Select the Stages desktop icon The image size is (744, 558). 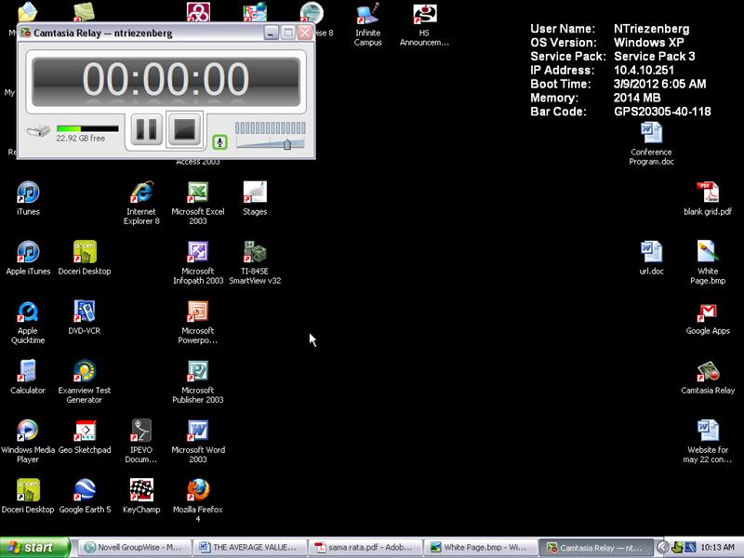(255, 198)
